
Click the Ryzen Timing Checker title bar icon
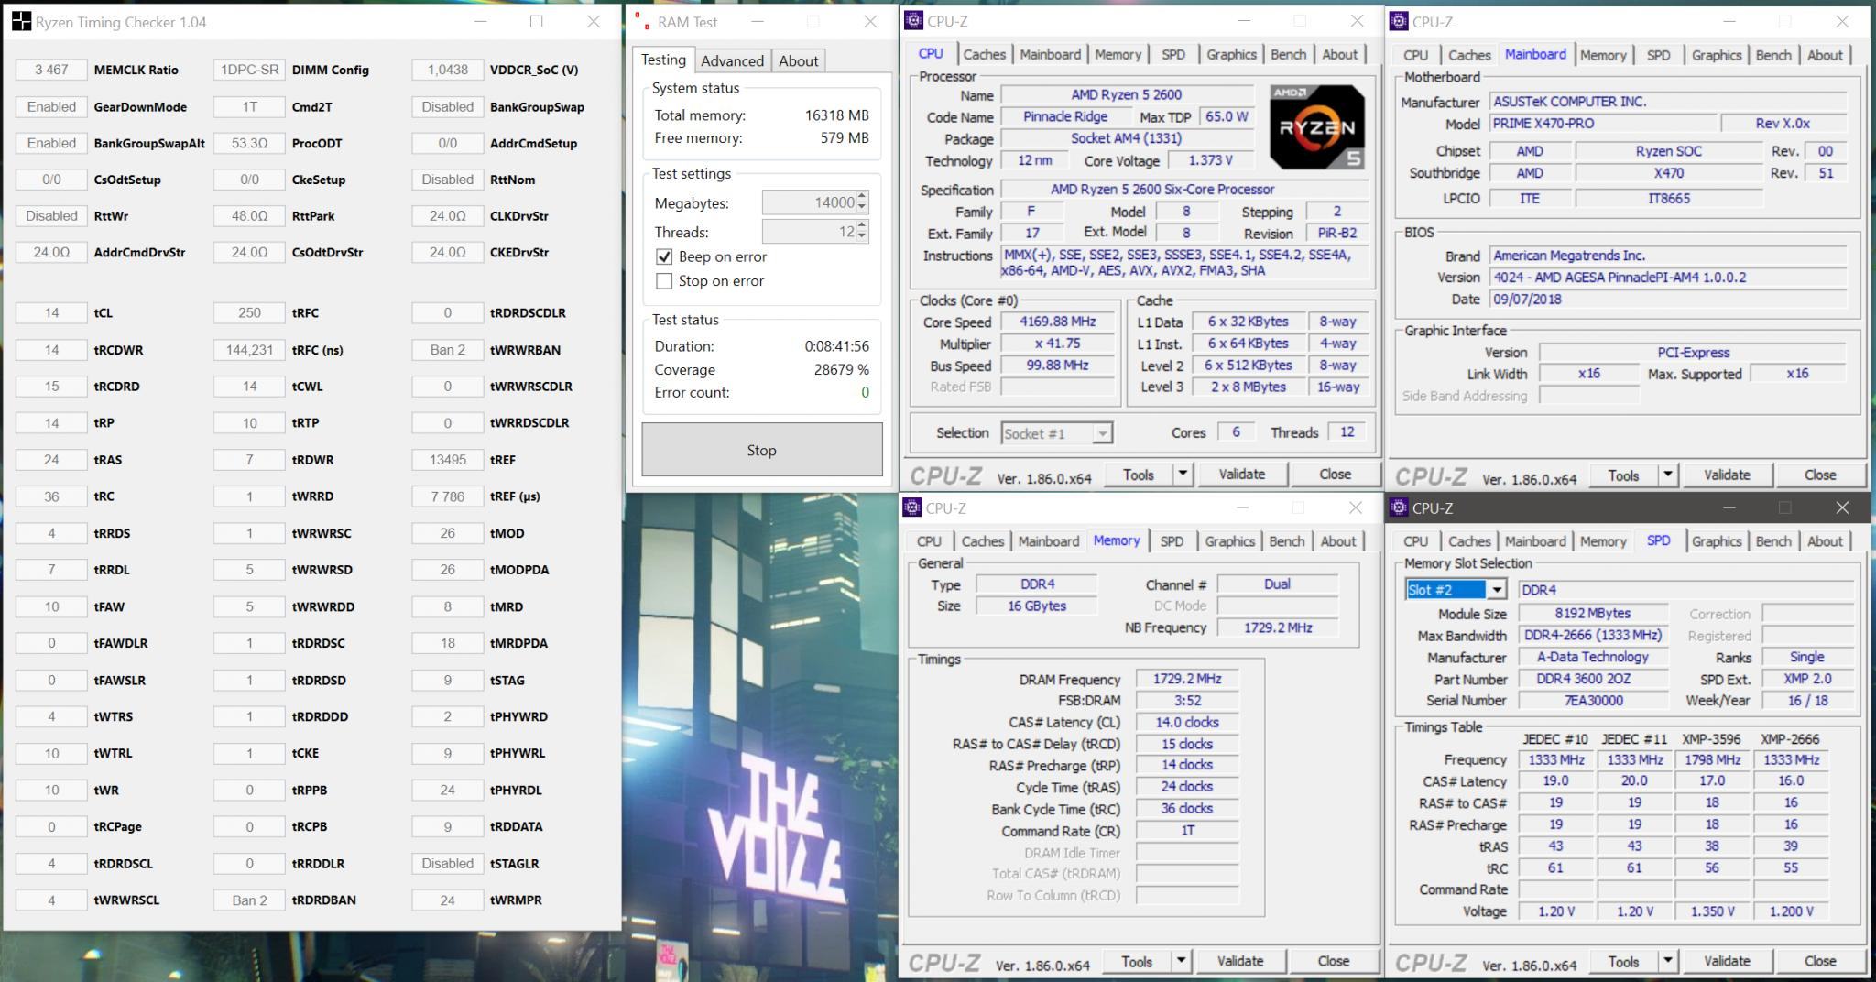pyautogui.click(x=20, y=22)
